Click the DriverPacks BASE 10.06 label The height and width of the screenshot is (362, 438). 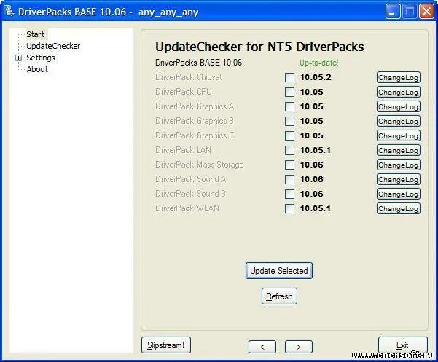(x=198, y=63)
